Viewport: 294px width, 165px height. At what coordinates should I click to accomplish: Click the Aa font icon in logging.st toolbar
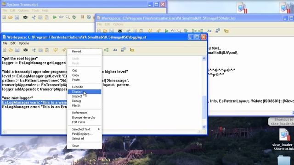(x=115, y=50)
